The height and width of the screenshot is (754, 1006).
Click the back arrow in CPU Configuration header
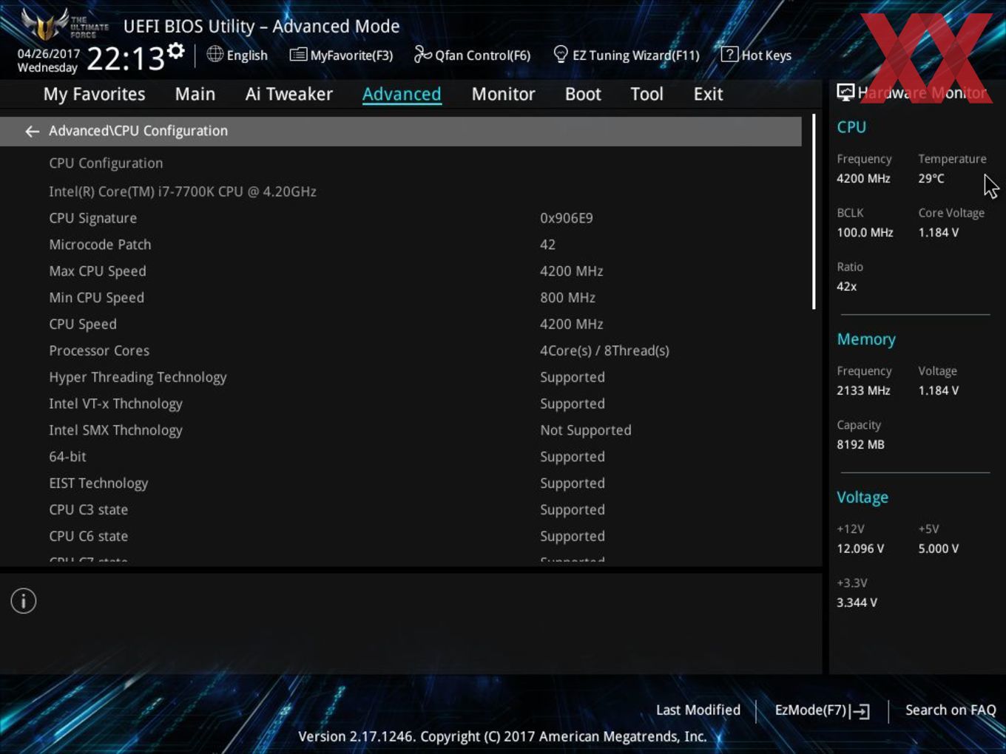[32, 132]
